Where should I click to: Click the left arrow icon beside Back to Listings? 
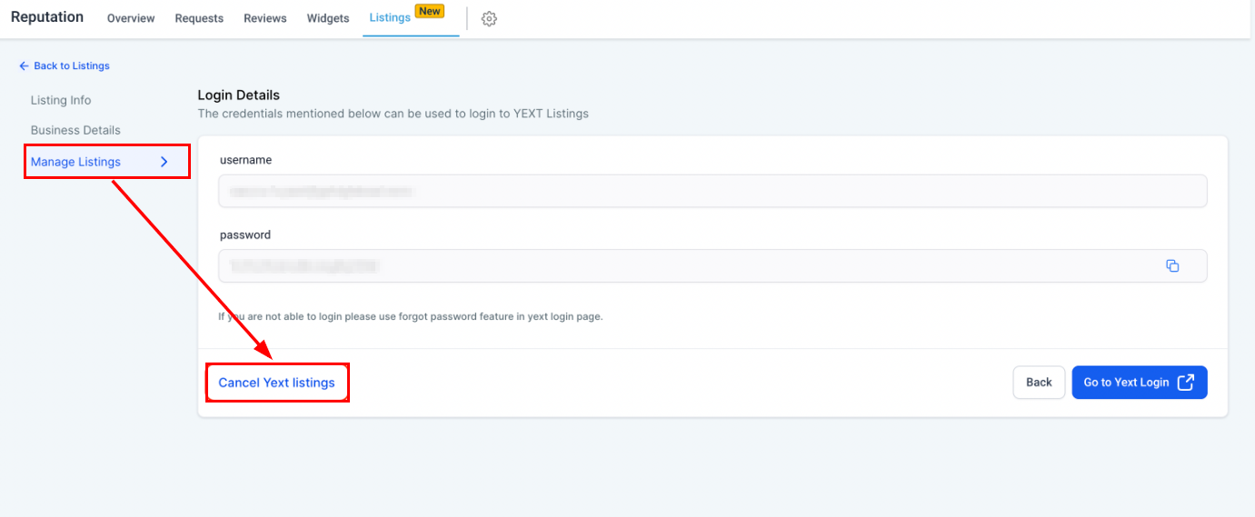pos(24,66)
